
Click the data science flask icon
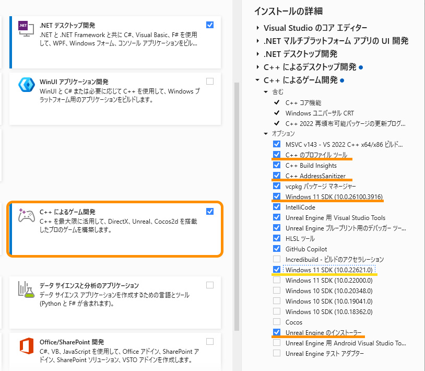26,289
